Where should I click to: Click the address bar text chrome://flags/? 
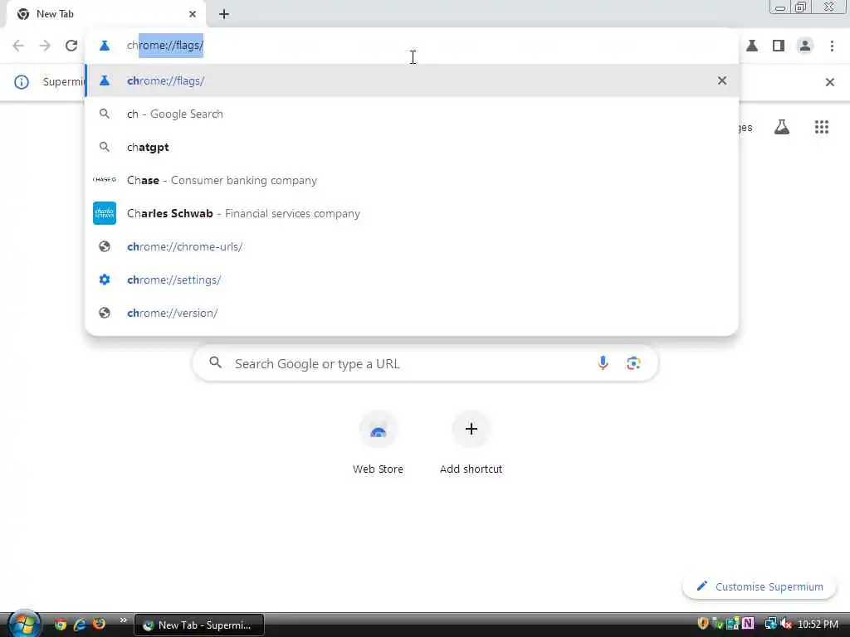(165, 45)
